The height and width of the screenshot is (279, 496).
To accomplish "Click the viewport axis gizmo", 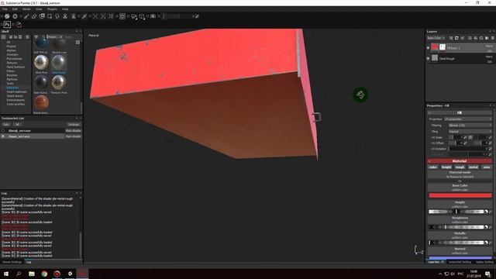I will point(418,250).
